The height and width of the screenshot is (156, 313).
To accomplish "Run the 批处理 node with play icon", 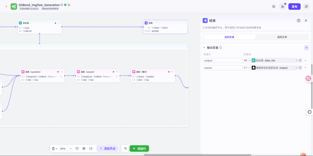I will 55,23.
